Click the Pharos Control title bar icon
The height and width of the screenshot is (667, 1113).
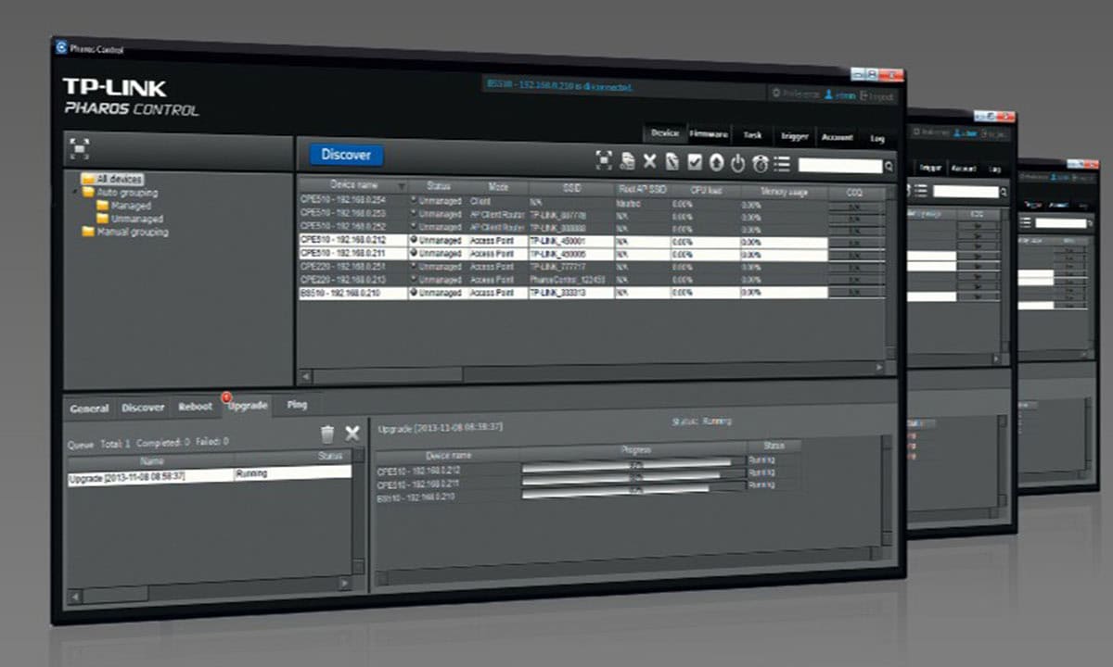click(62, 45)
